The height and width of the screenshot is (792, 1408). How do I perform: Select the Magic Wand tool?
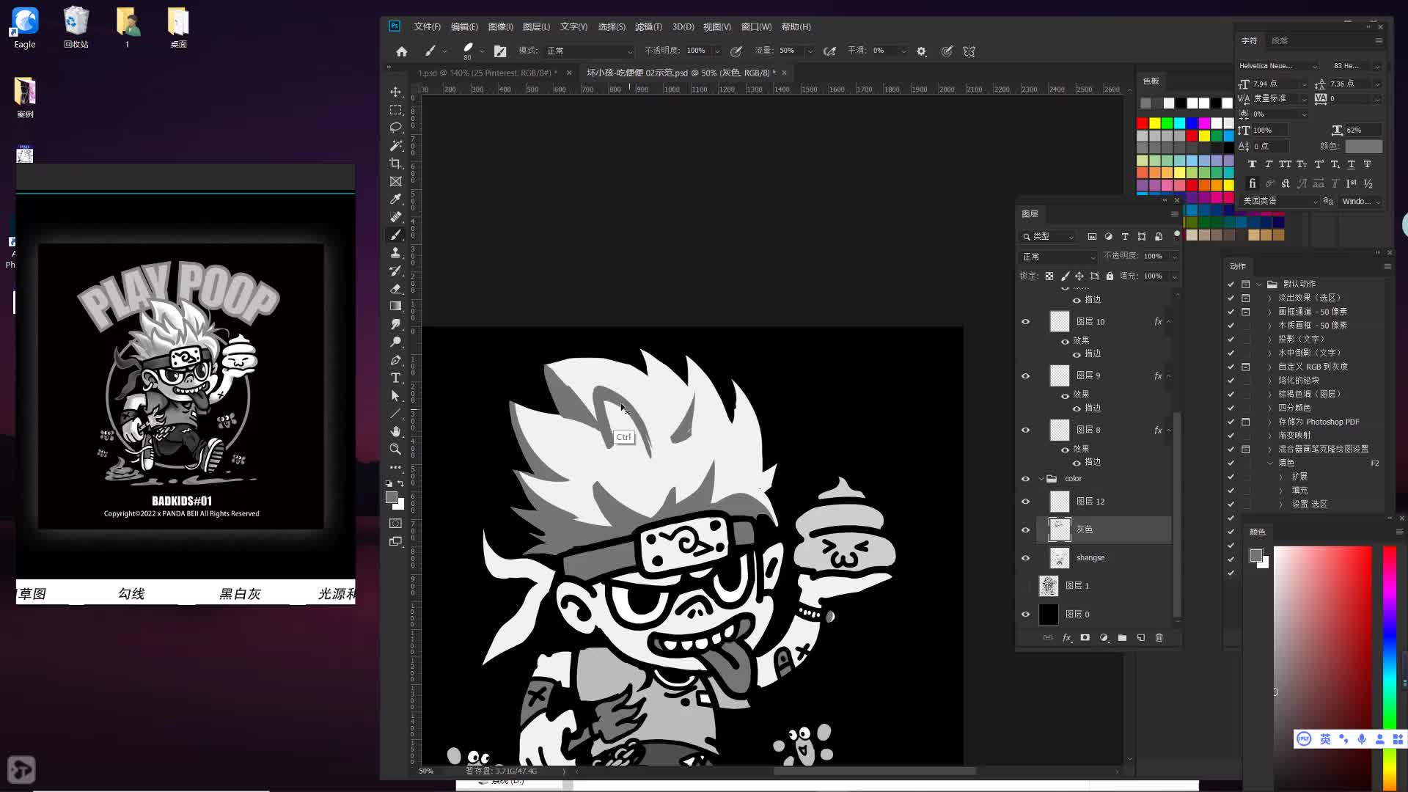tap(395, 145)
